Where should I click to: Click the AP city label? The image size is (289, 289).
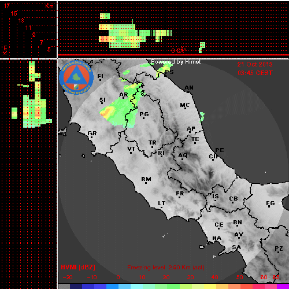191,129
